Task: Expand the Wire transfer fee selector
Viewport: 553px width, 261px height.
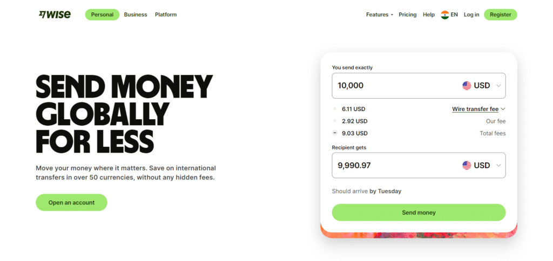Action: pyautogui.click(x=478, y=109)
